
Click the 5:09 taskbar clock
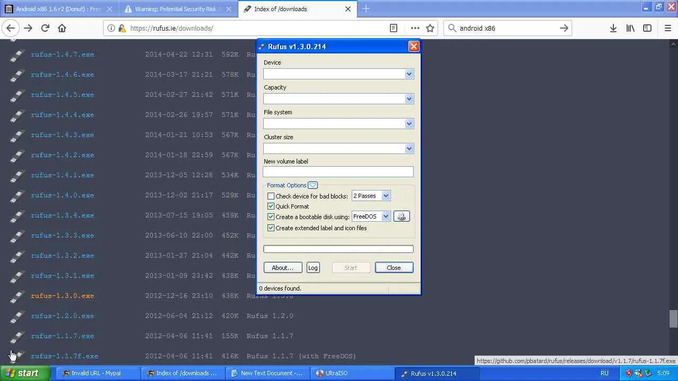[x=663, y=373]
